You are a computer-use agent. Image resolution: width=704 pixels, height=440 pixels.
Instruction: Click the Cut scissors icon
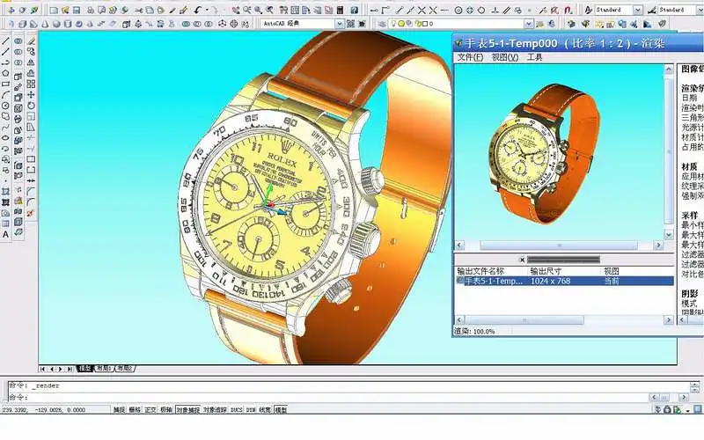pyautogui.click(x=138, y=10)
